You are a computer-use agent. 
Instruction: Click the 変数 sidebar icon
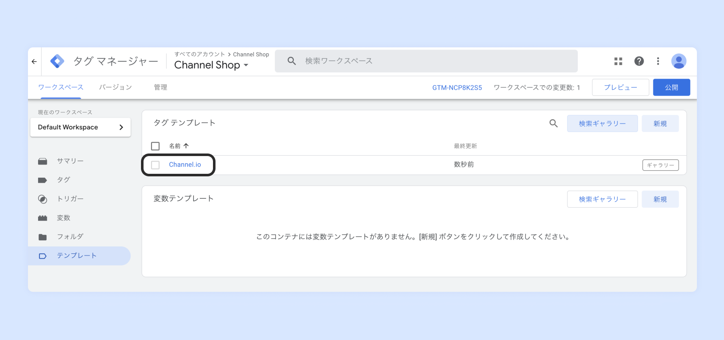coord(42,218)
